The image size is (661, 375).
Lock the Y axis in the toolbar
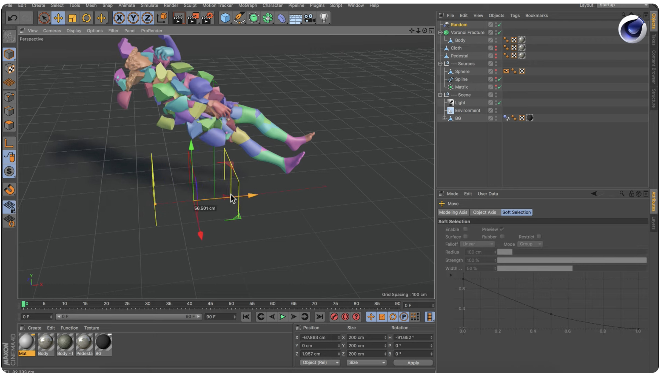coord(133,18)
